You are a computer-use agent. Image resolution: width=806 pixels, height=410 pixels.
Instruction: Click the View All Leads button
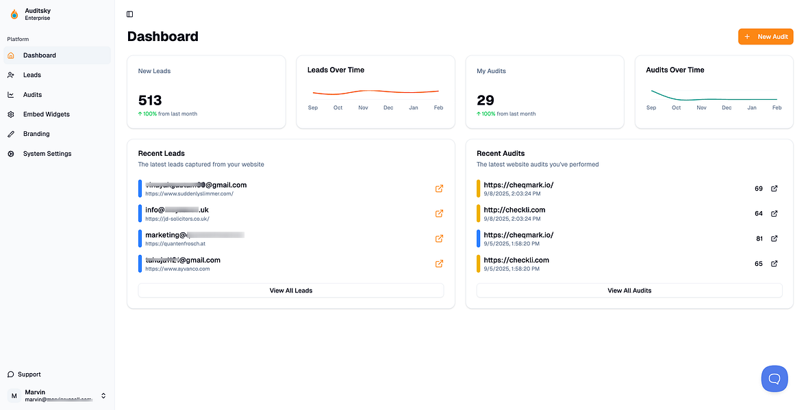(291, 290)
